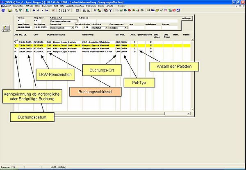Click the vertical scrollbar down arrow

(x=192, y=110)
